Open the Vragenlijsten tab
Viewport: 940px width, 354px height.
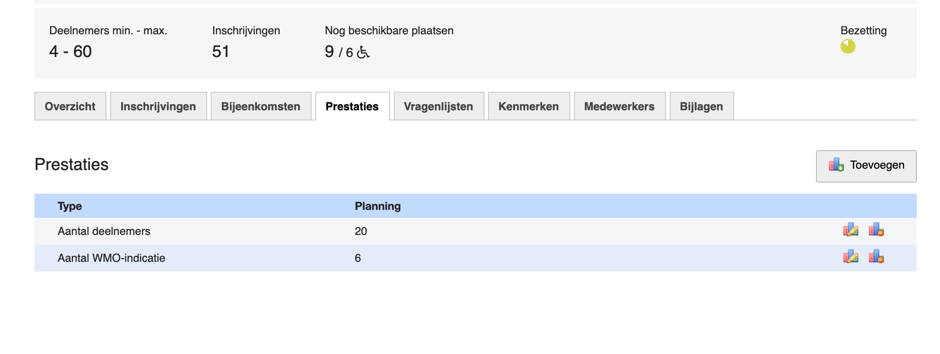click(x=438, y=107)
